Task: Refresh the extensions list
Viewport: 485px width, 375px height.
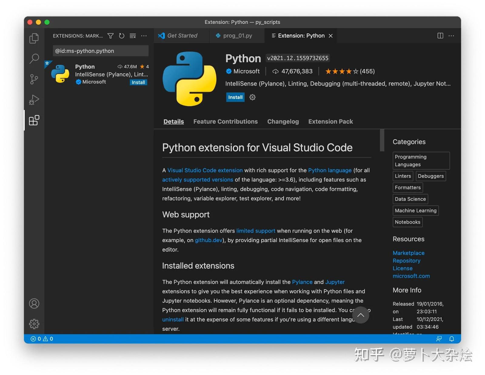Action: [122, 36]
